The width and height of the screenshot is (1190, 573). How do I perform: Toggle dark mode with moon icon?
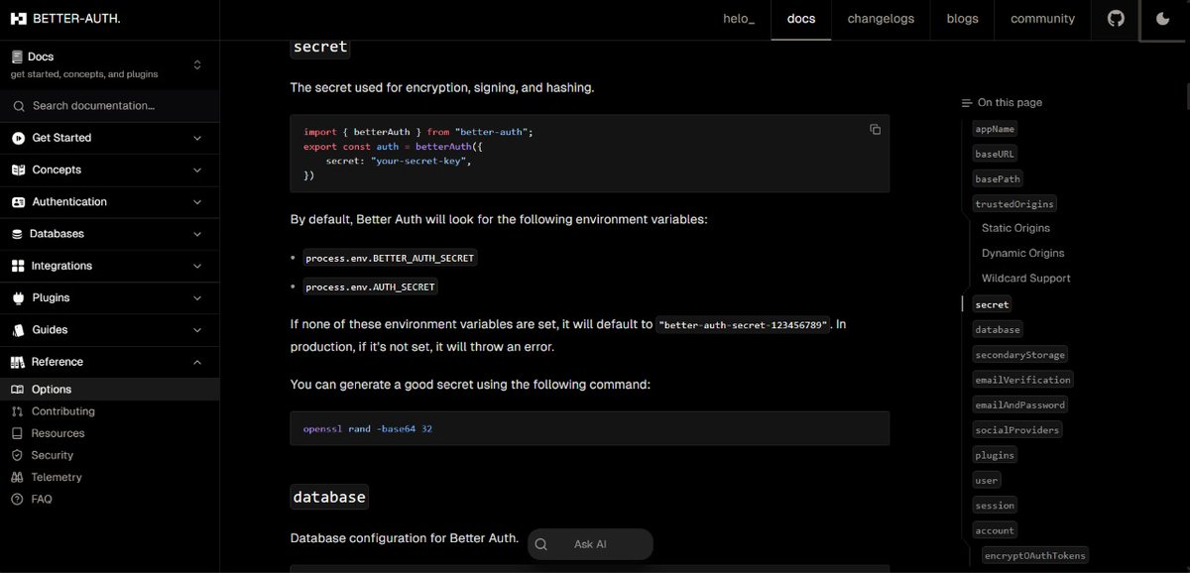(x=1164, y=19)
